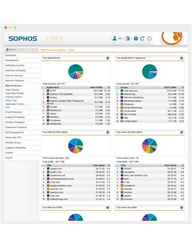Select the Networking group row
Viewport: 192px width, 248px height.
tap(150, 94)
